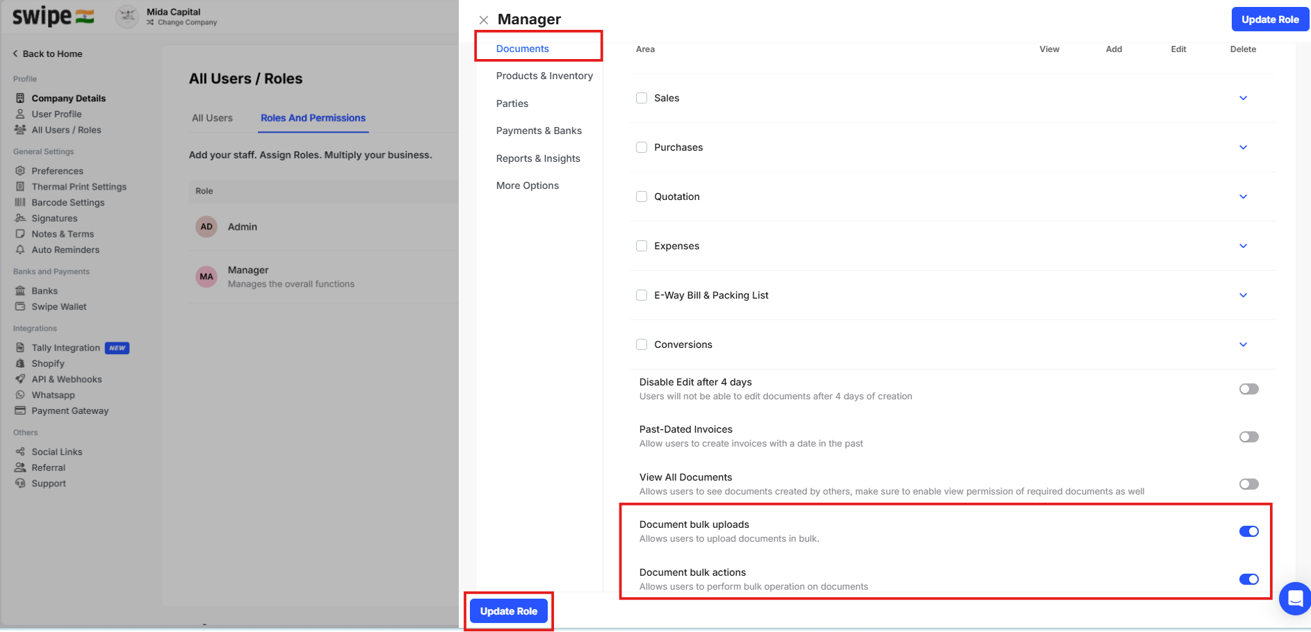1311x632 pixels.
Task: Enable the View All Documents toggle
Action: 1248,484
